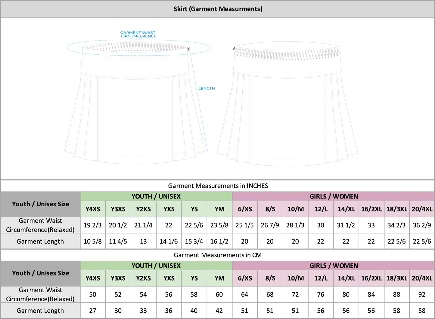Viewport: 435px width, 319px height.
Task: Click the 92 cm waist circumference cell
Action: [422, 294]
